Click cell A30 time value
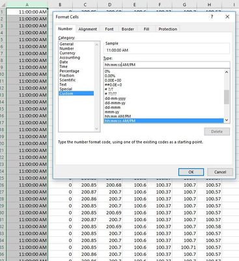This screenshot has width=239, height=261. coord(27,213)
